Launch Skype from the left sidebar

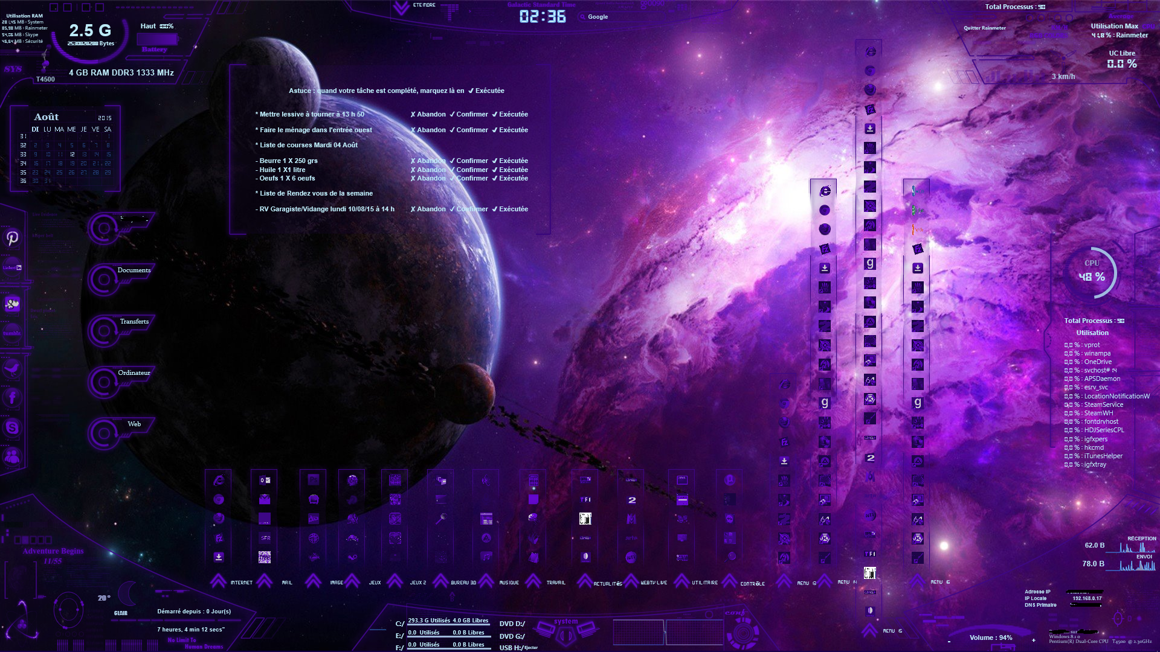click(x=12, y=427)
